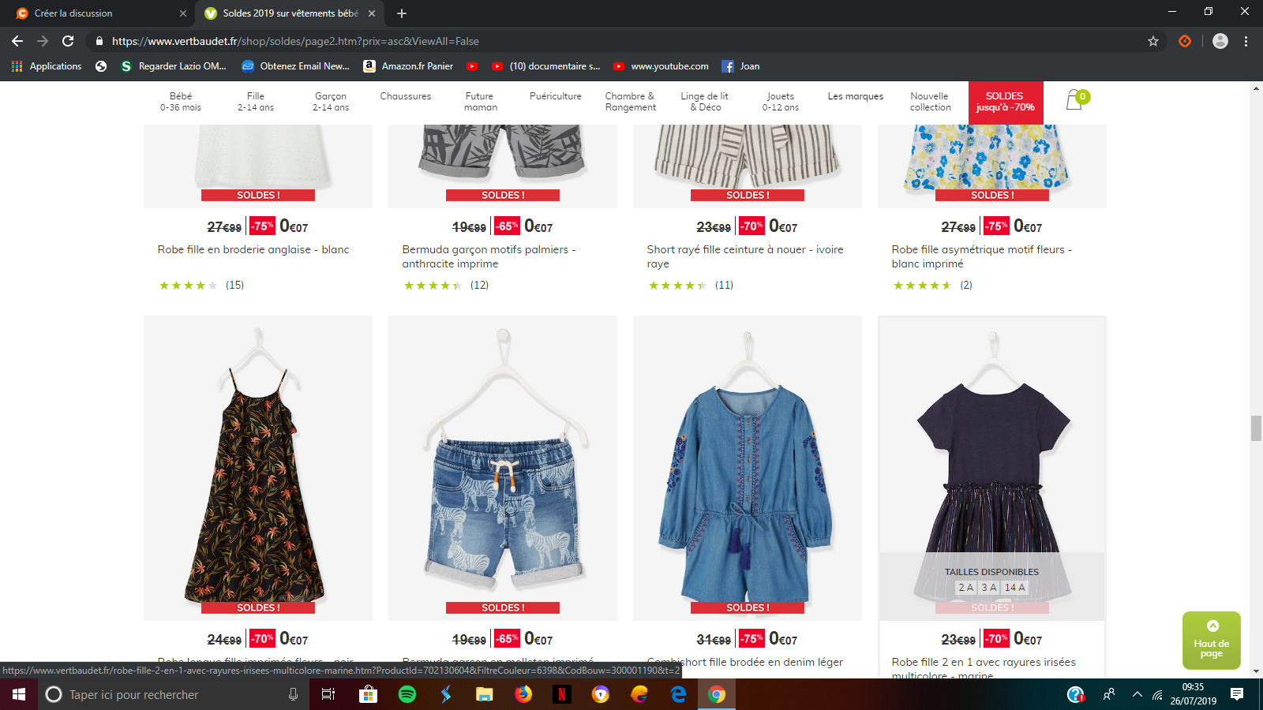Open the Chrome three-dot menu
1263x710 pixels.
tap(1246, 41)
